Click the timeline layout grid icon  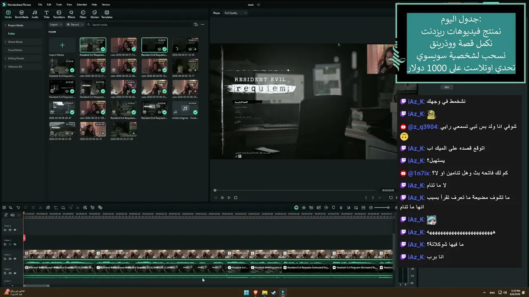pos(4,207)
